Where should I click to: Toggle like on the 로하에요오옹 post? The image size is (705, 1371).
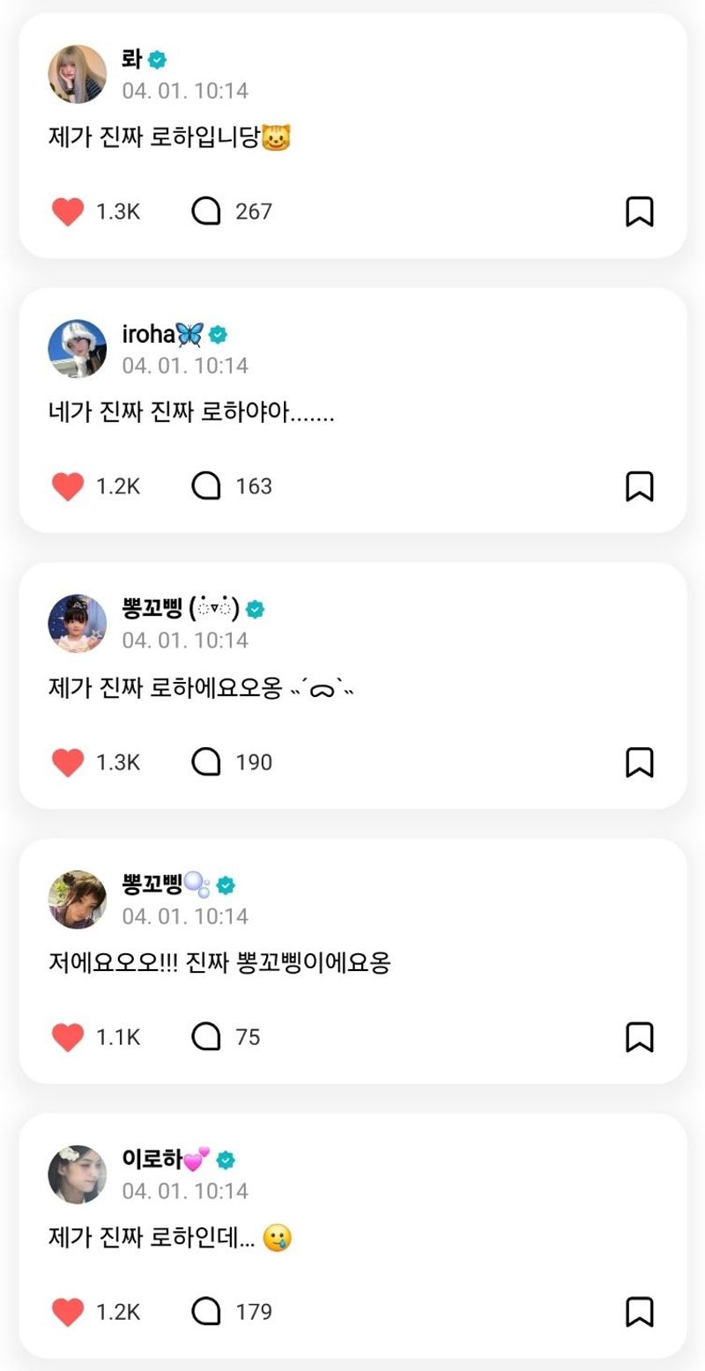pyautogui.click(x=68, y=762)
